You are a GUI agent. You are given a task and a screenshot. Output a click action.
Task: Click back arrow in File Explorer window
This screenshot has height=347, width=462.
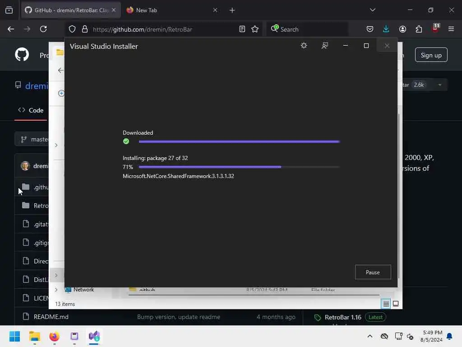click(60, 70)
